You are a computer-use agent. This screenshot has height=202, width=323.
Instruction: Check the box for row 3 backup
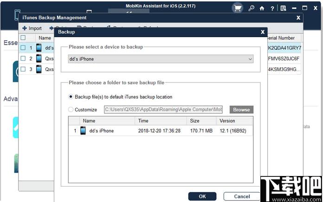[23, 69]
